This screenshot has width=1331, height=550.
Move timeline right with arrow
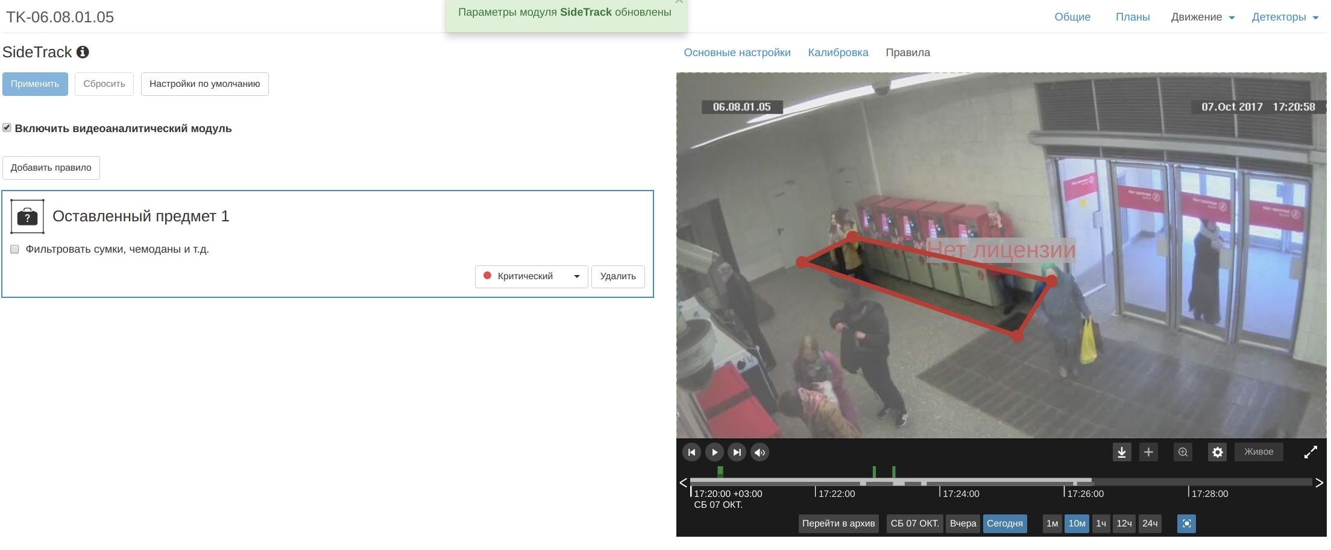1320,482
